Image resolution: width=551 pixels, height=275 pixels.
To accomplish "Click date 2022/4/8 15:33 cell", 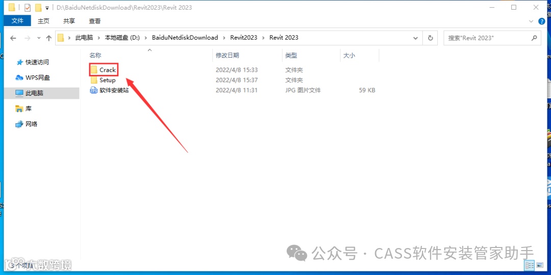I will (237, 70).
